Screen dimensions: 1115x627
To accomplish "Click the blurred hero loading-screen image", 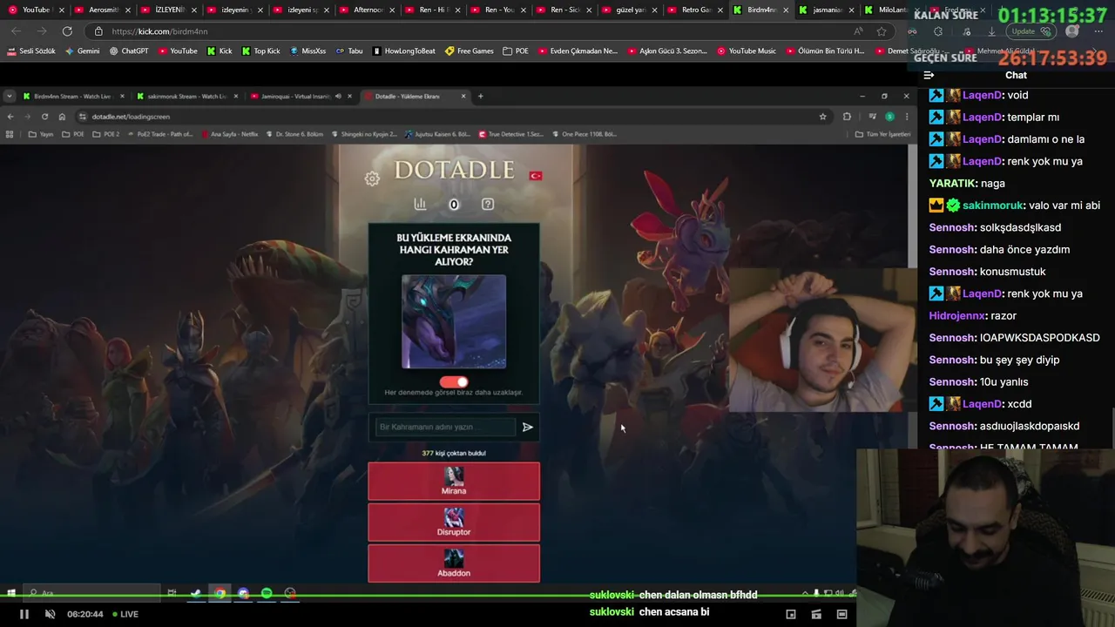I will tap(454, 321).
